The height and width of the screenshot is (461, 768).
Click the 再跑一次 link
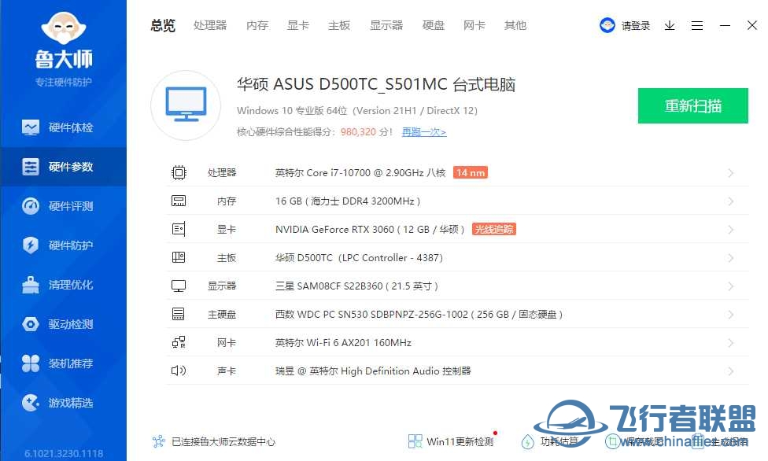424,132
